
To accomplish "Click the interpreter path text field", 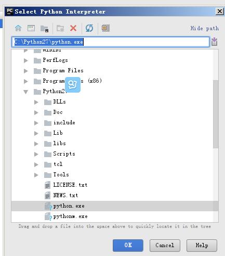I will point(111,42).
